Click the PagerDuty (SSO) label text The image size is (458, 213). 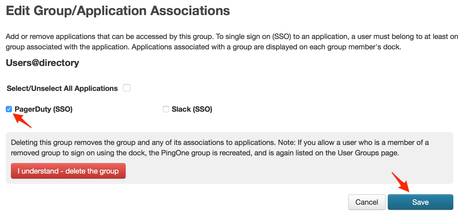pos(43,109)
